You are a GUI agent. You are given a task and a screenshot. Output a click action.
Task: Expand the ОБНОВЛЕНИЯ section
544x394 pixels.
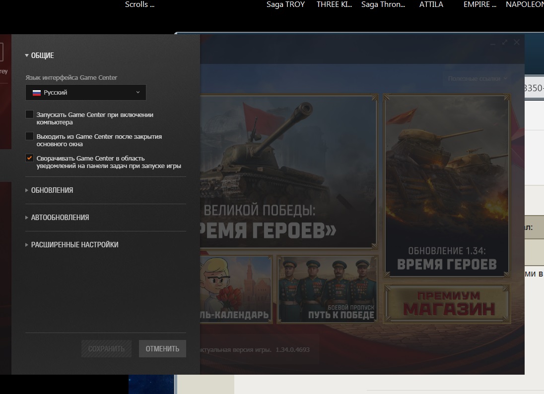[x=52, y=190]
